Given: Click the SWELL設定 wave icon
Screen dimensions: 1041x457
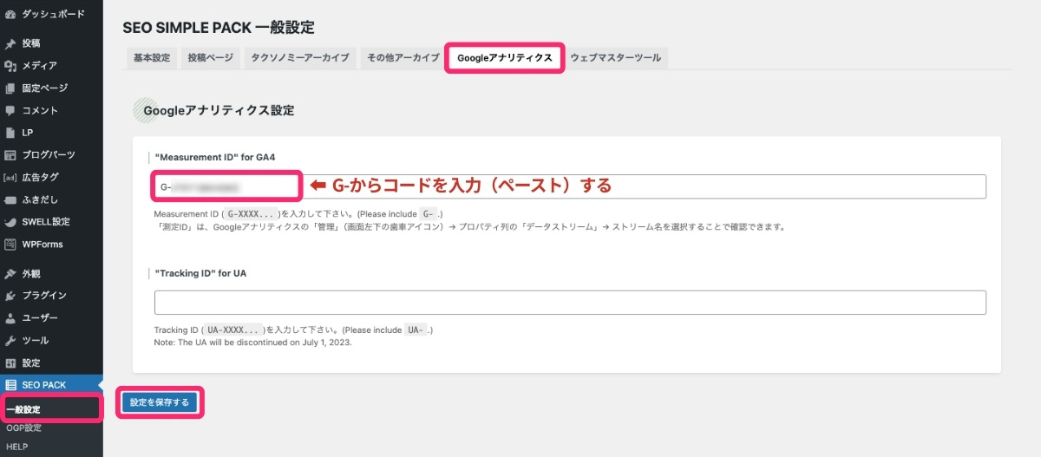Looking at the screenshot, I should (x=10, y=222).
